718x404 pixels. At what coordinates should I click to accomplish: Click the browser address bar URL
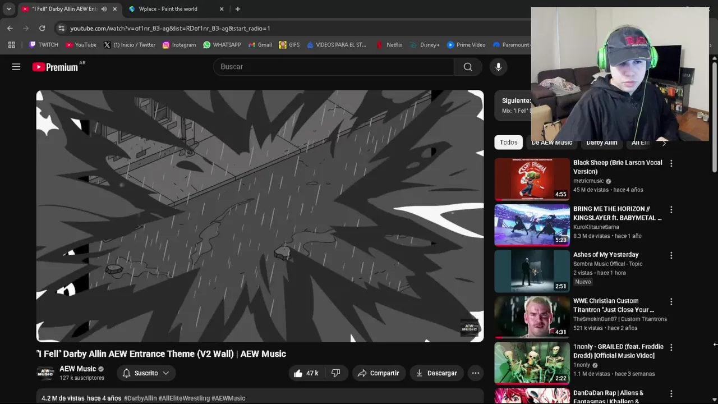point(170,28)
